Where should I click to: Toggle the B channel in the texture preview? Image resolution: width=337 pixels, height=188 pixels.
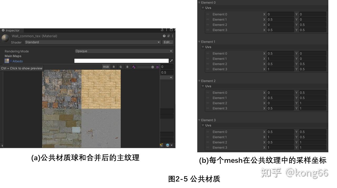coord(127,67)
